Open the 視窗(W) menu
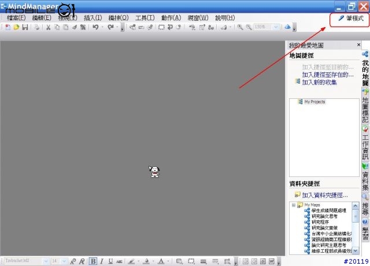 coord(198,18)
